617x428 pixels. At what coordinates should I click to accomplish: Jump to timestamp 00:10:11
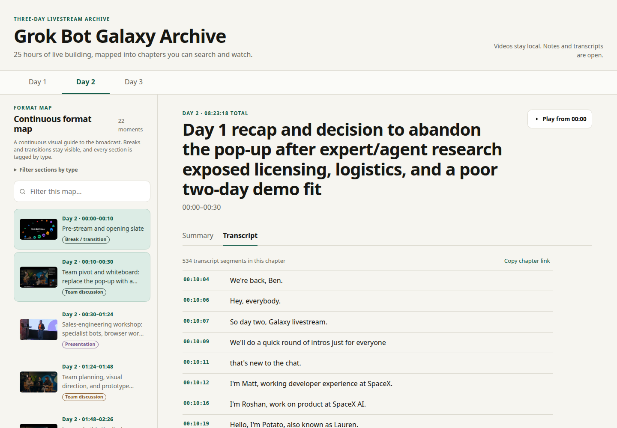click(196, 362)
